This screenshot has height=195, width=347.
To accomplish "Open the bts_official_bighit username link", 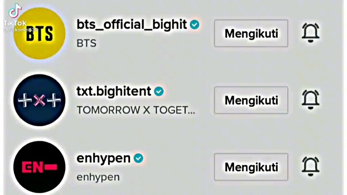I will pos(132,25).
